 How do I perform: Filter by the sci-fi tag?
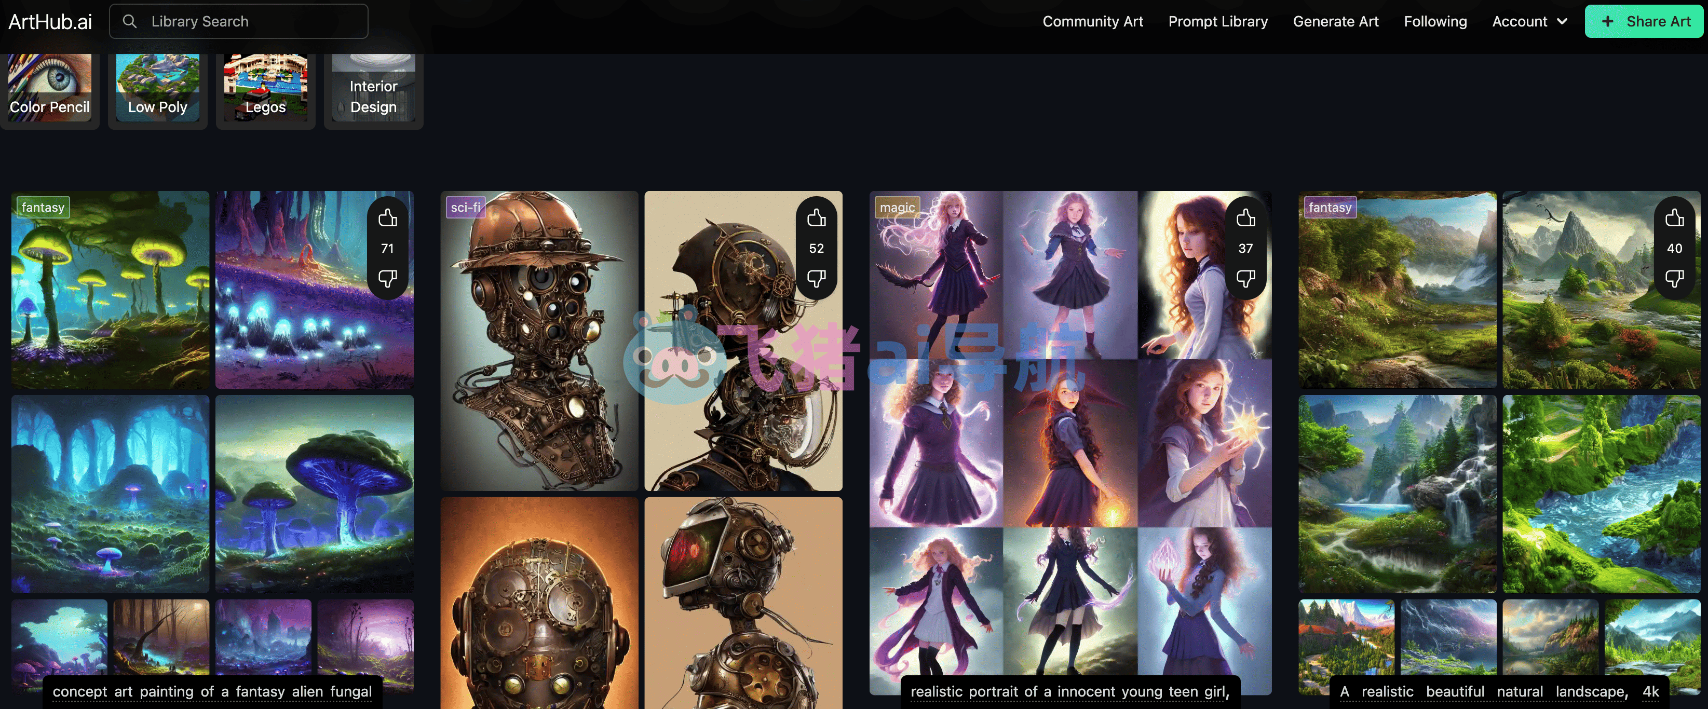(x=466, y=208)
